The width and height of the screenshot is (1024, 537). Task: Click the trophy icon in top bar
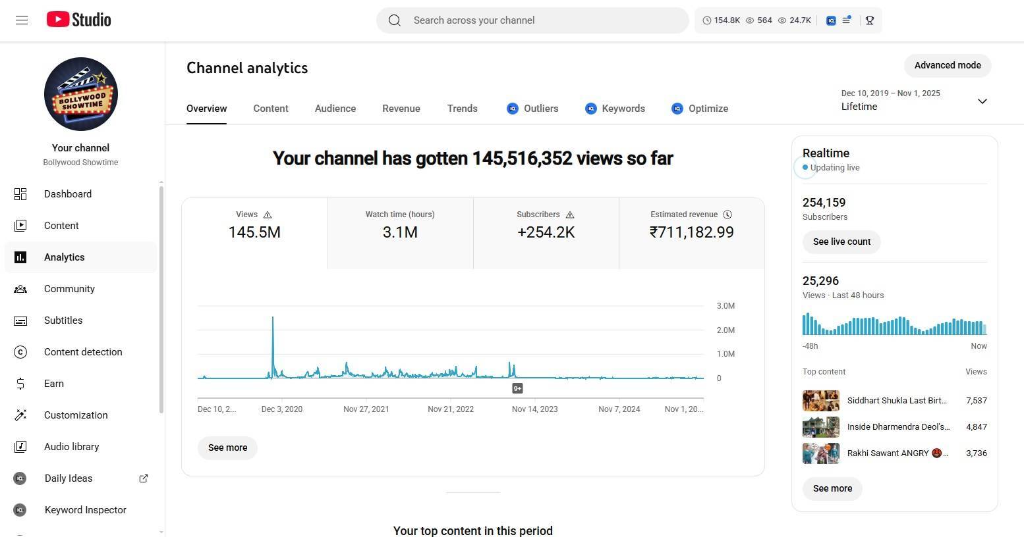pos(870,20)
